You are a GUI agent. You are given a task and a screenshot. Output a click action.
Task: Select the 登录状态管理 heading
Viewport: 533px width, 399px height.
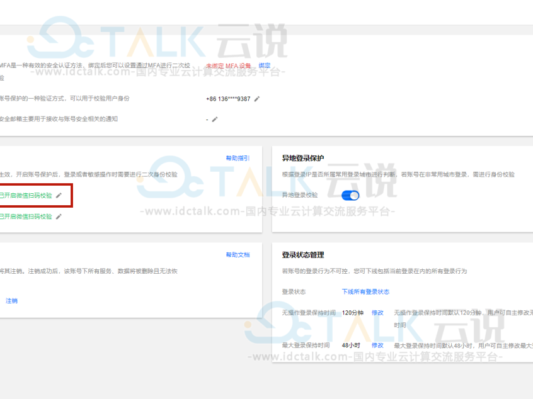click(x=303, y=255)
